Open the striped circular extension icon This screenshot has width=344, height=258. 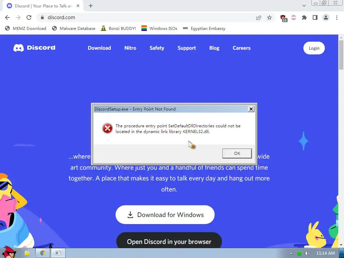click(x=294, y=17)
